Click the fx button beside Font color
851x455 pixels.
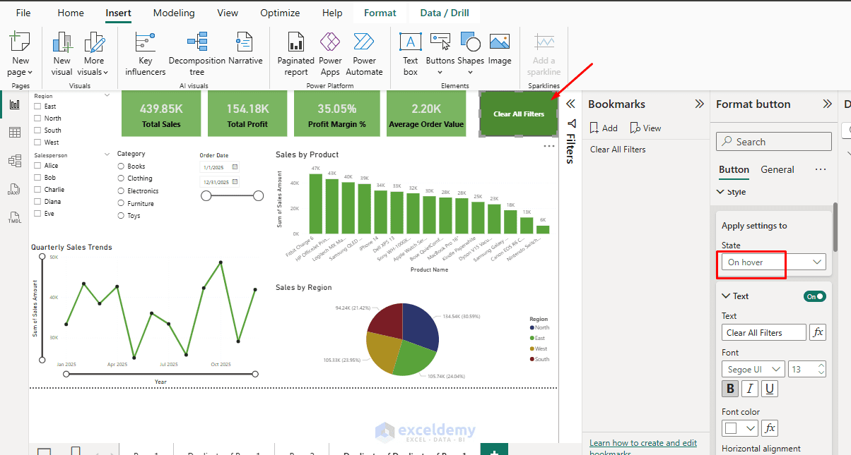pyautogui.click(x=770, y=428)
